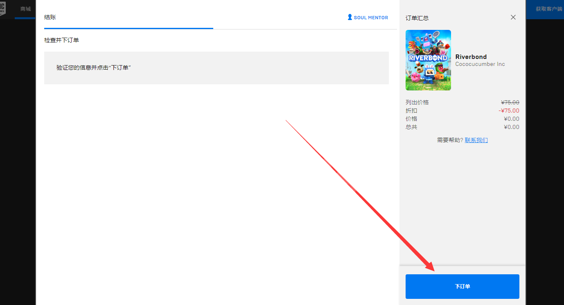The height and width of the screenshot is (305, 564).
Task: Click the 订单汇总 heading text
Action: pos(417,18)
